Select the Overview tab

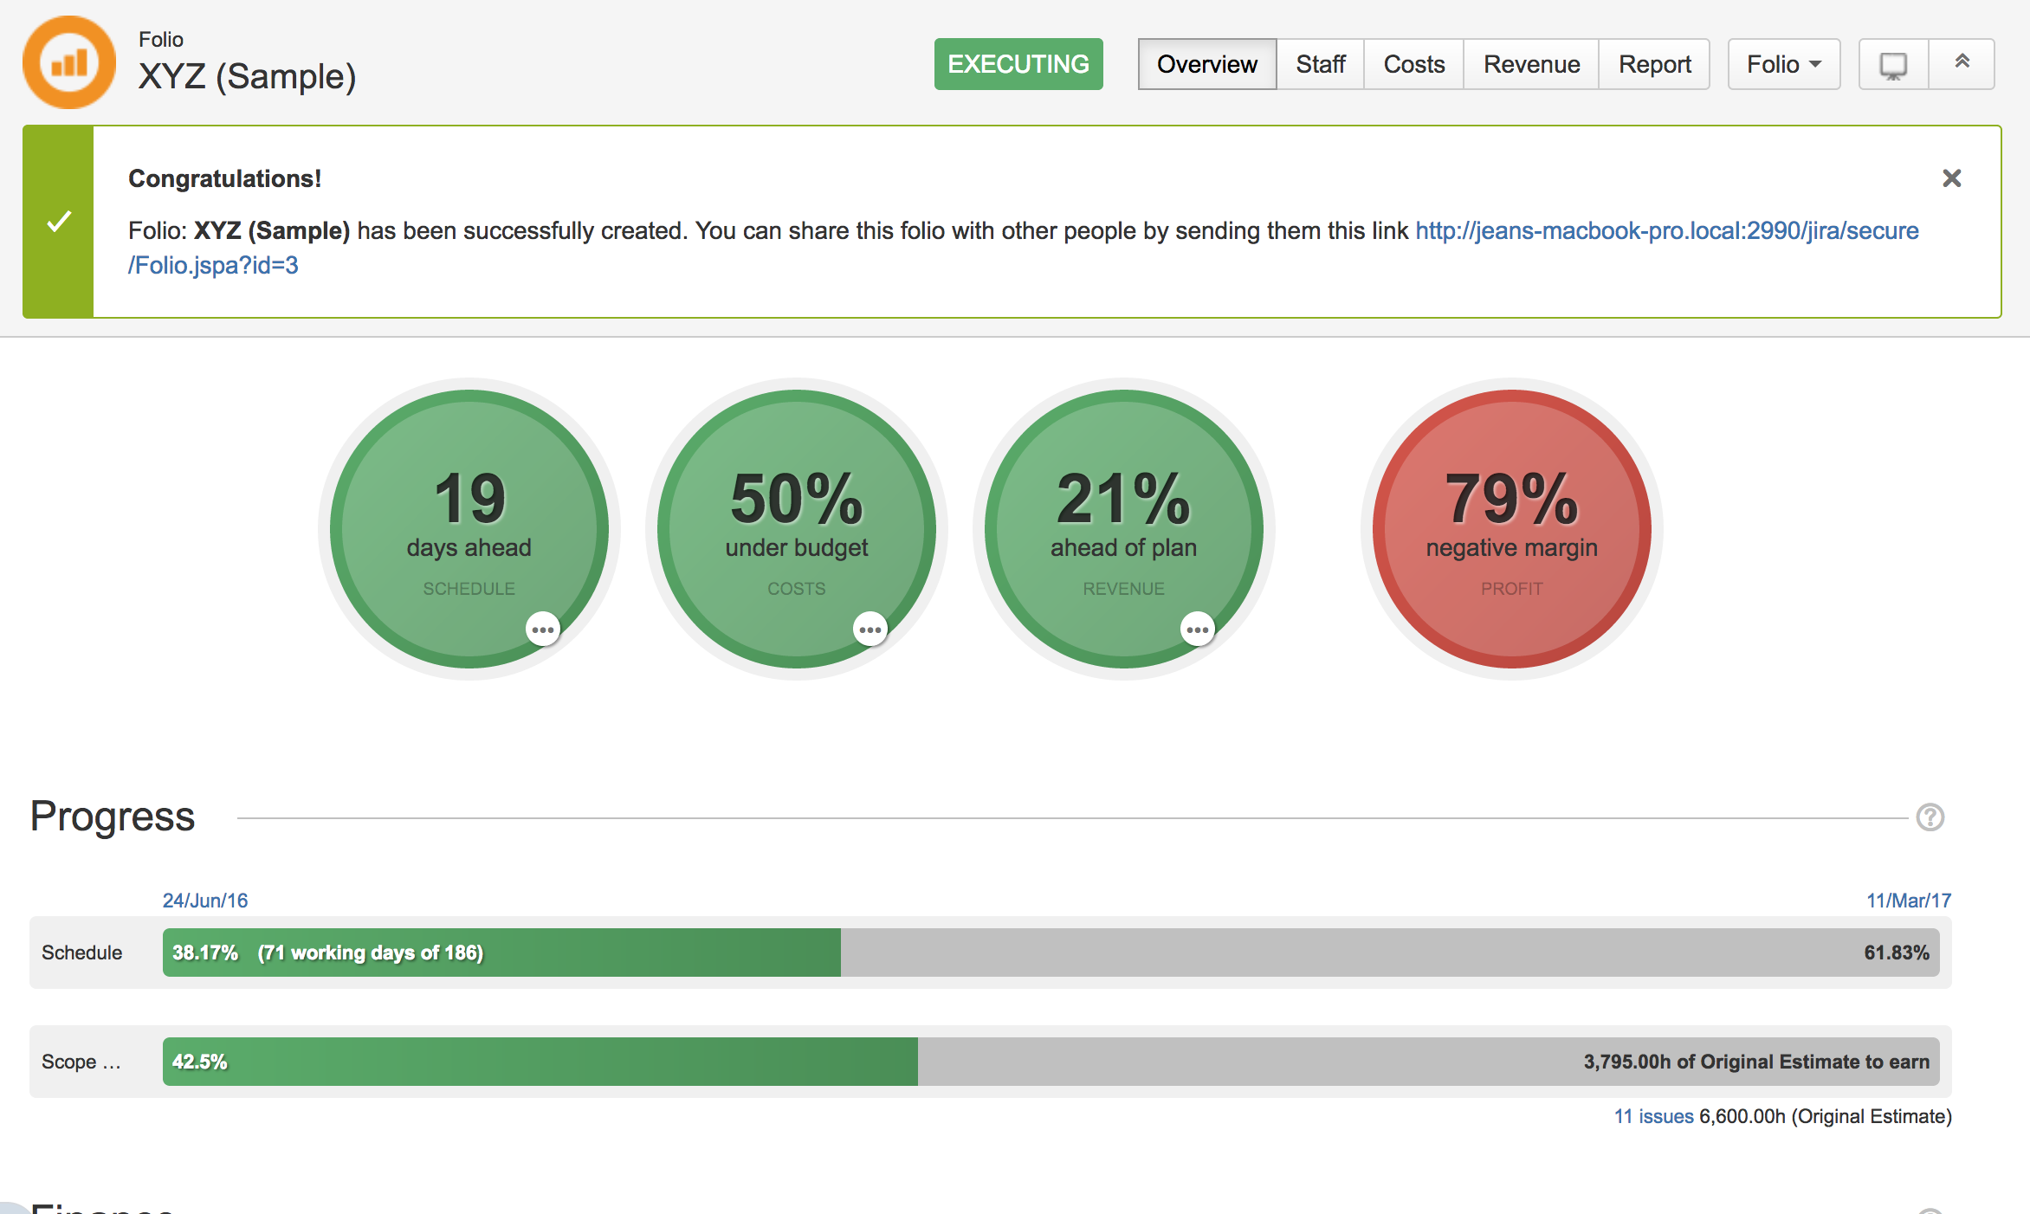1206,64
